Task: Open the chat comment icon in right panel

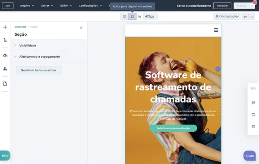Action: click(x=253, y=103)
